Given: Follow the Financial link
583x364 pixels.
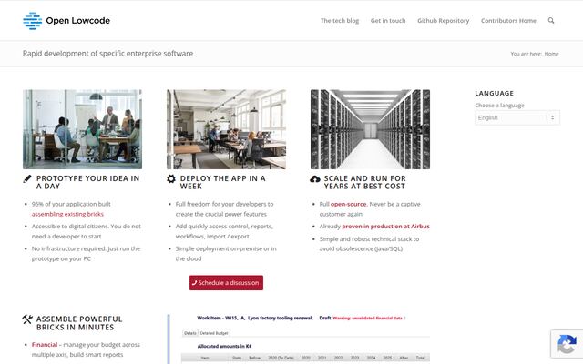Looking at the screenshot, I should click(x=45, y=345).
